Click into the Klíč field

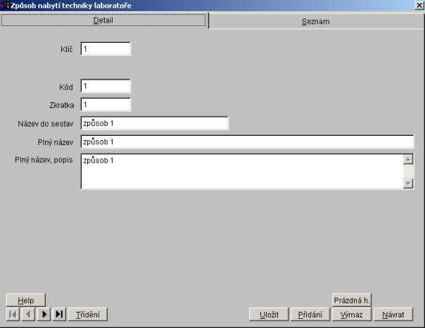coord(106,49)
